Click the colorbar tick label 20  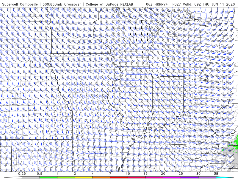(163, 174)
